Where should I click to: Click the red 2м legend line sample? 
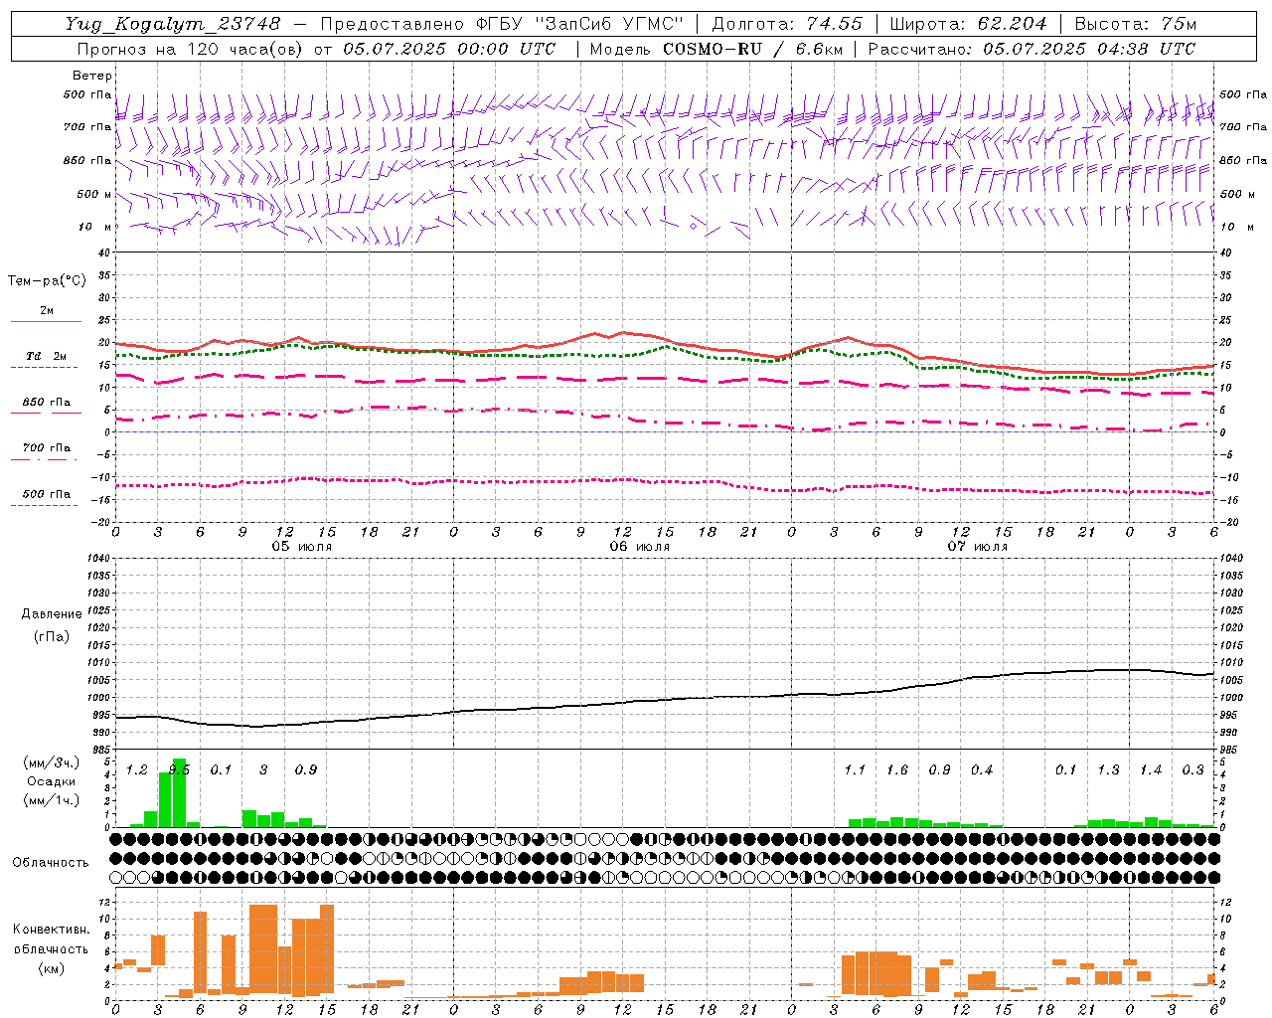click(x=46, y=322)
